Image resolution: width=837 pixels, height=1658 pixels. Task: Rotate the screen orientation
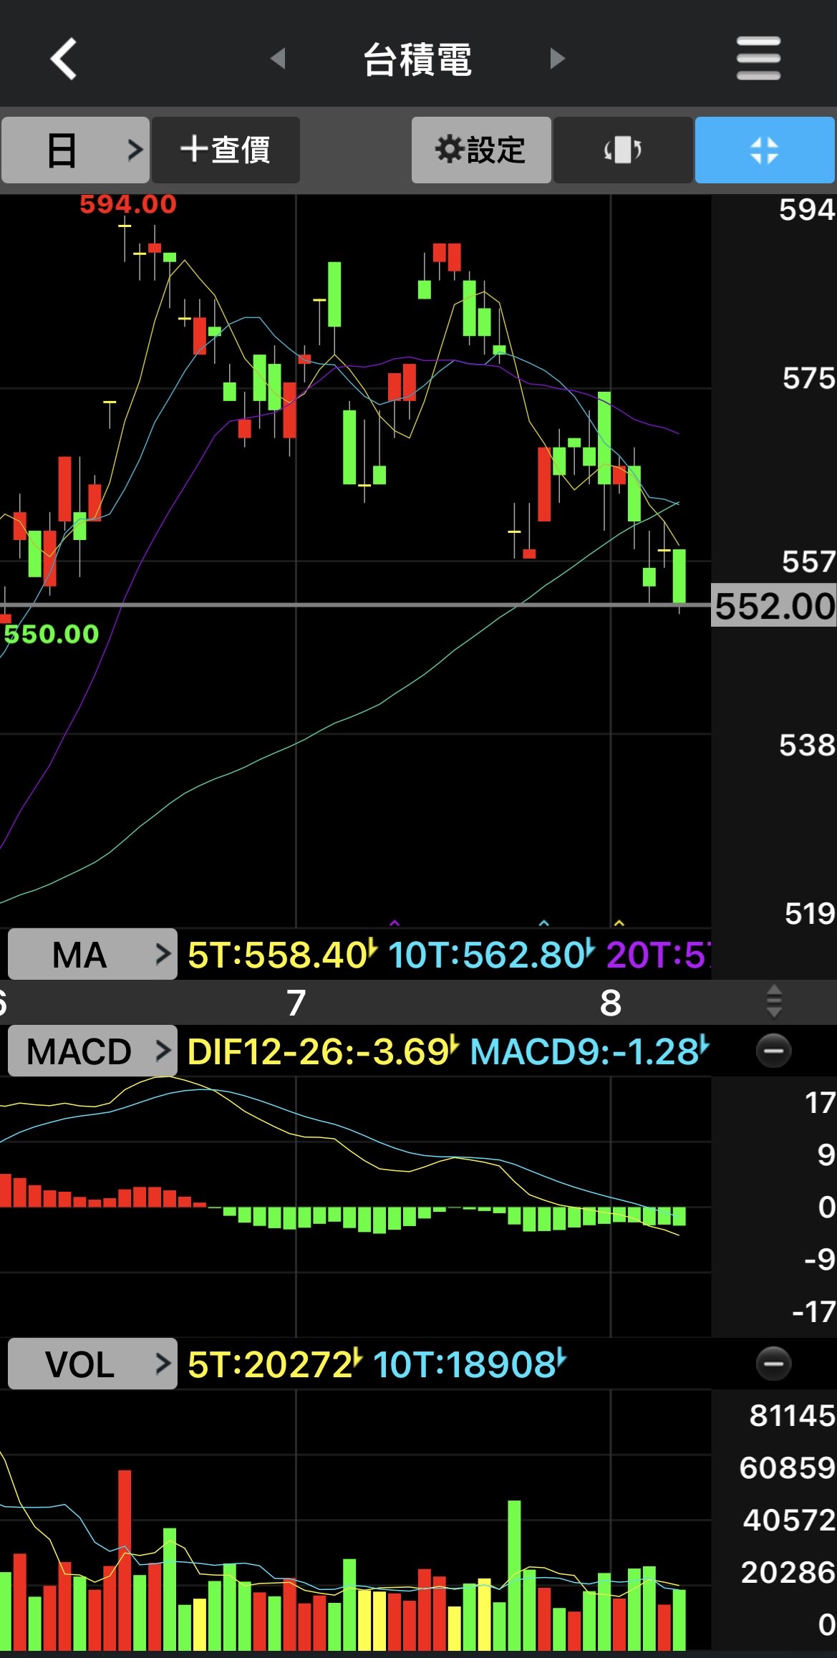[x=623, y=150]
